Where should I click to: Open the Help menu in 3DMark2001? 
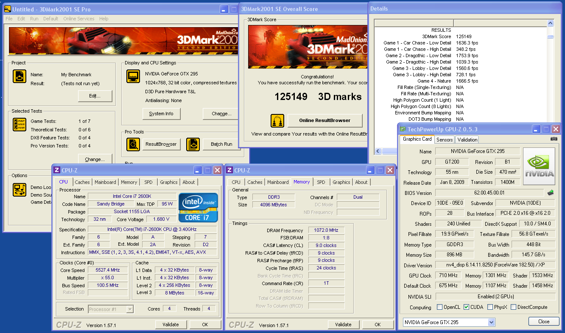tap(103, 19)
